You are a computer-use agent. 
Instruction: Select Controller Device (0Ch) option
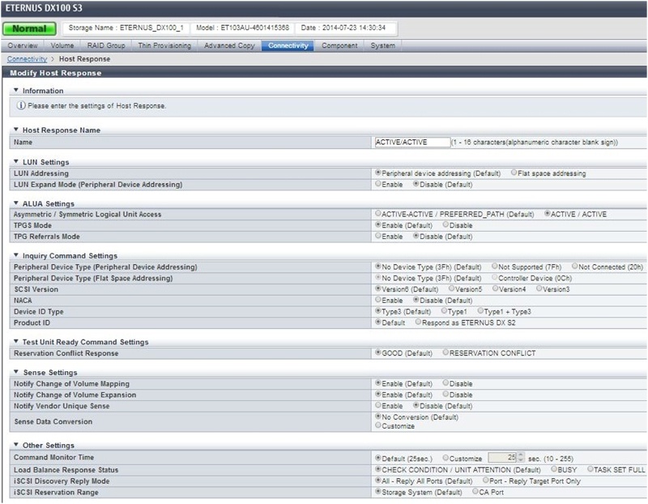click(x=494, y=277)
